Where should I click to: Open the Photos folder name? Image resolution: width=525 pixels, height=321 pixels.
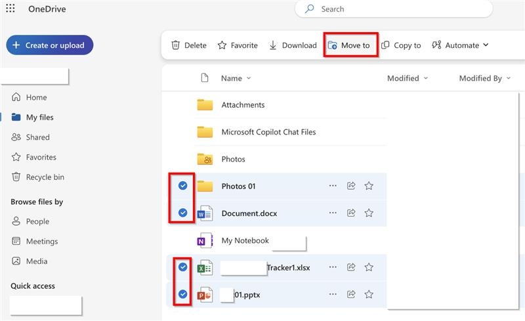(x=233, y=159)
